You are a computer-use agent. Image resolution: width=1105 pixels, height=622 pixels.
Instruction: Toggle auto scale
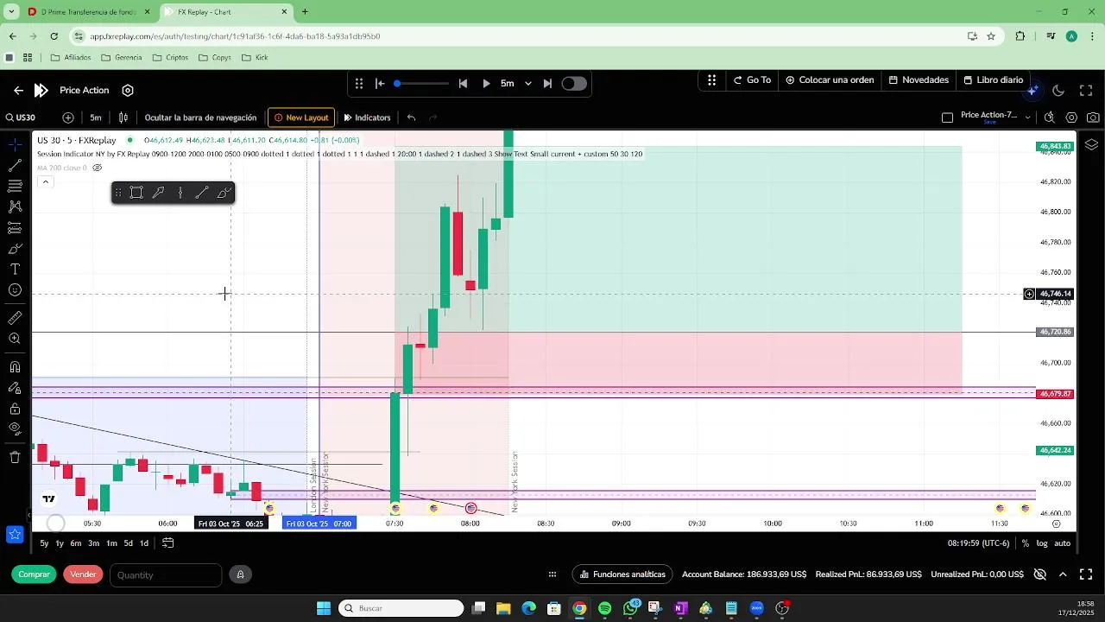(x=1063, y=543)
